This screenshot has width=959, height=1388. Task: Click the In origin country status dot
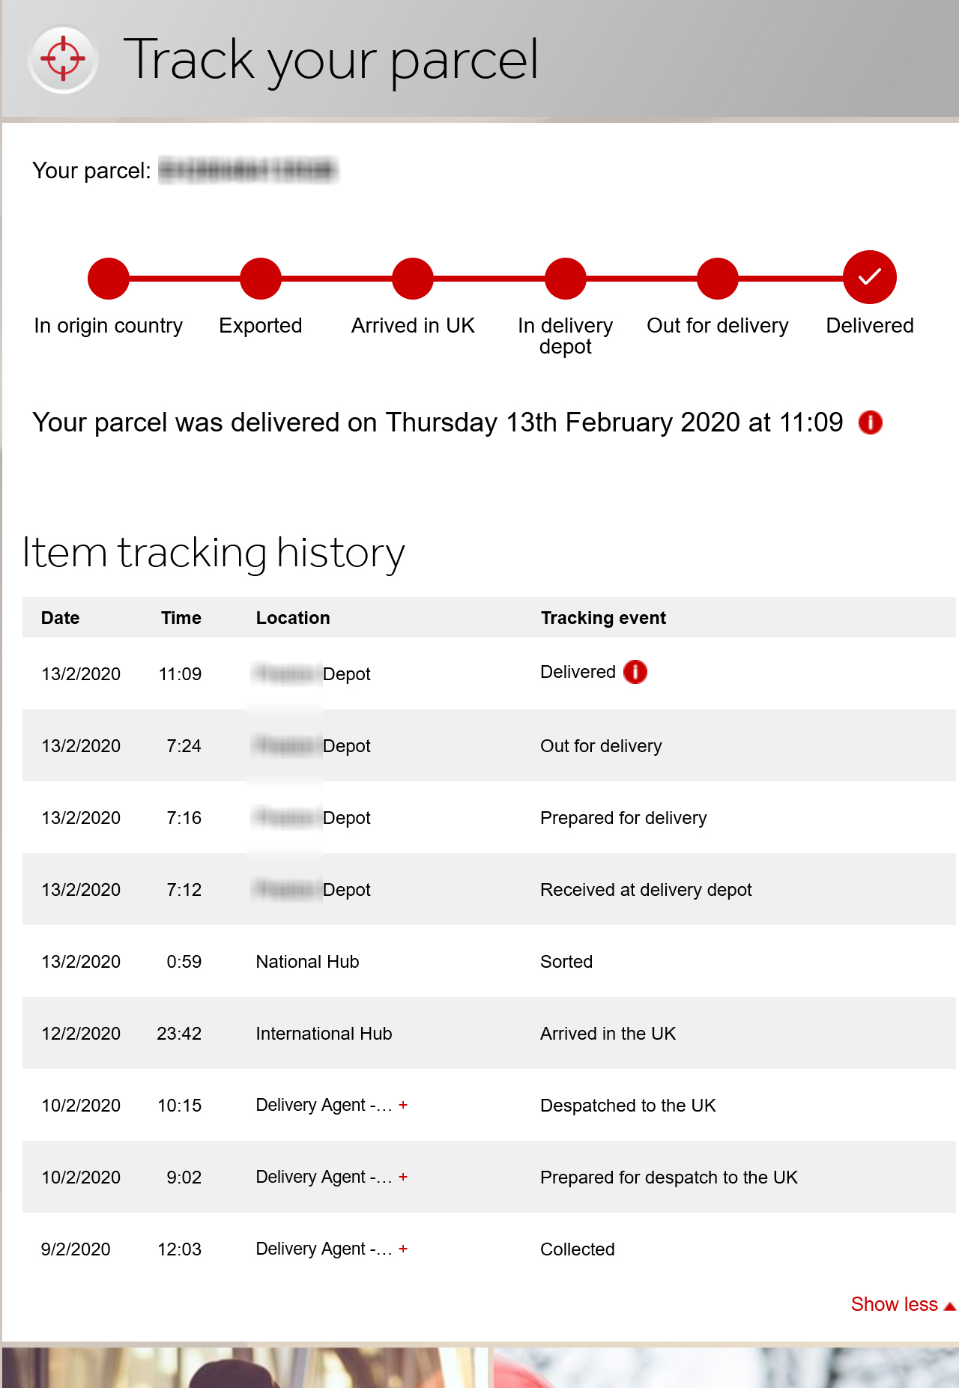click(x=109, y=279)
